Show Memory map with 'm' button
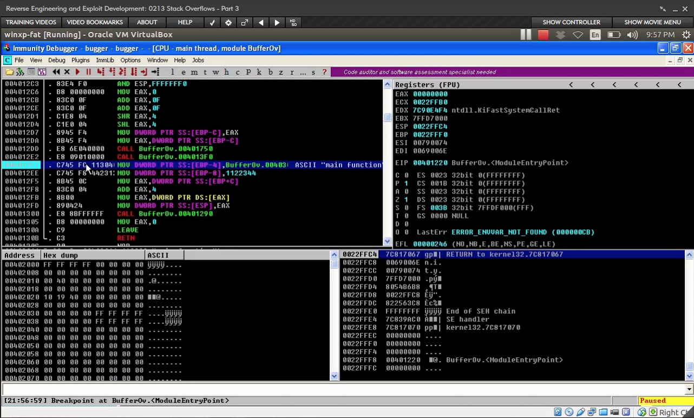This screenshot has height=418, width=694. (x=194, y=72)
